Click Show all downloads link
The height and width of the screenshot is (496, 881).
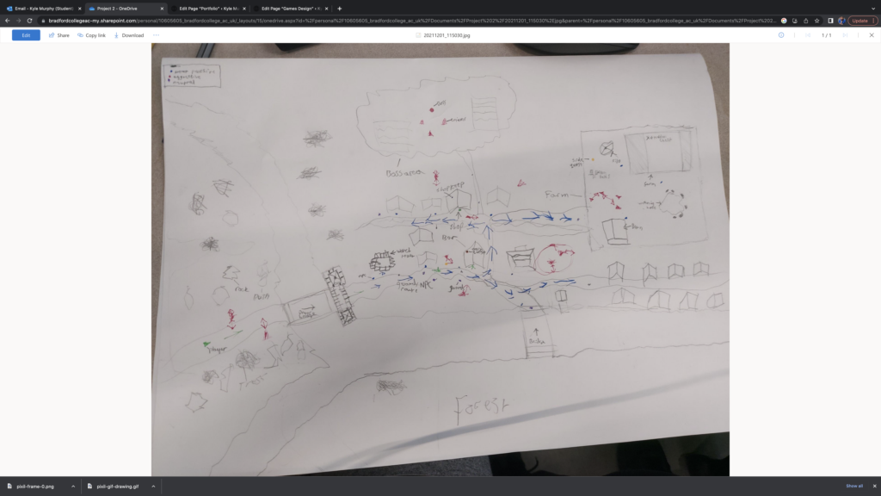coord(854,486)
